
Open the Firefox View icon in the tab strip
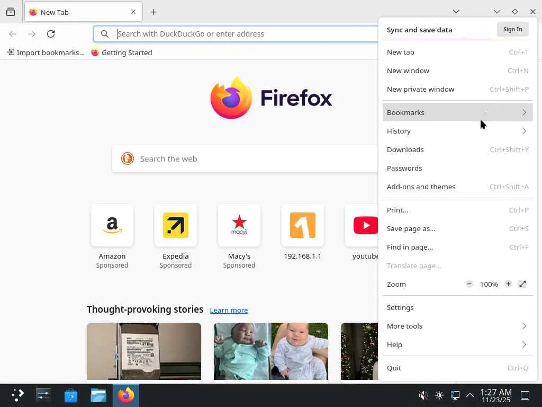tap(11, 12)
